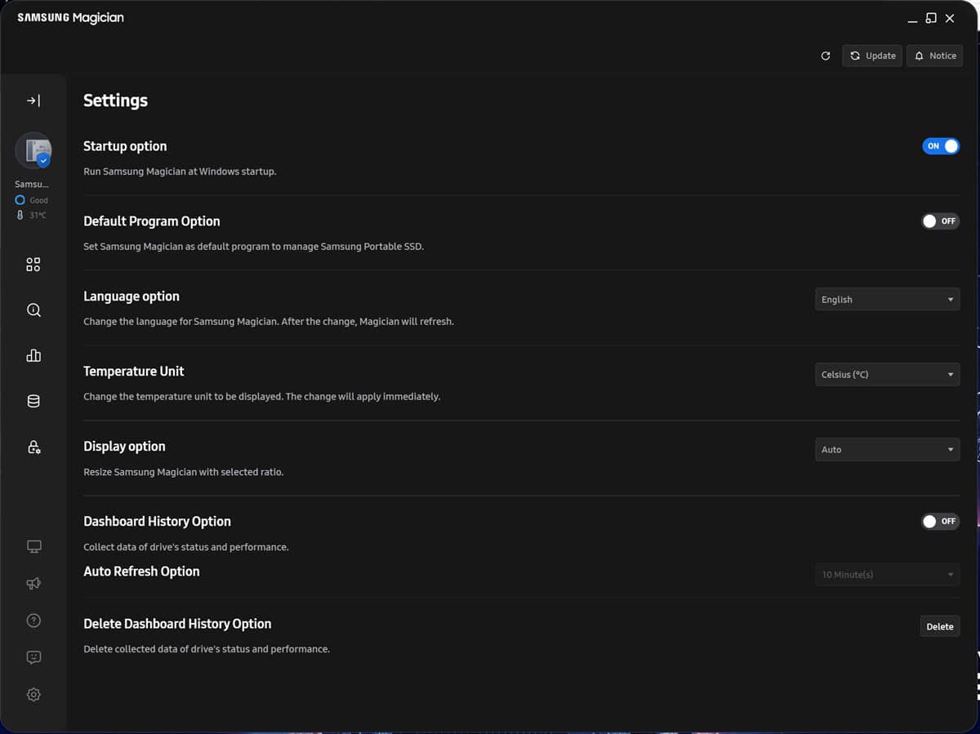Screen dimensions: 980x734
Task: Open the bar chart benchmark icon
Action: pos(33,355)
